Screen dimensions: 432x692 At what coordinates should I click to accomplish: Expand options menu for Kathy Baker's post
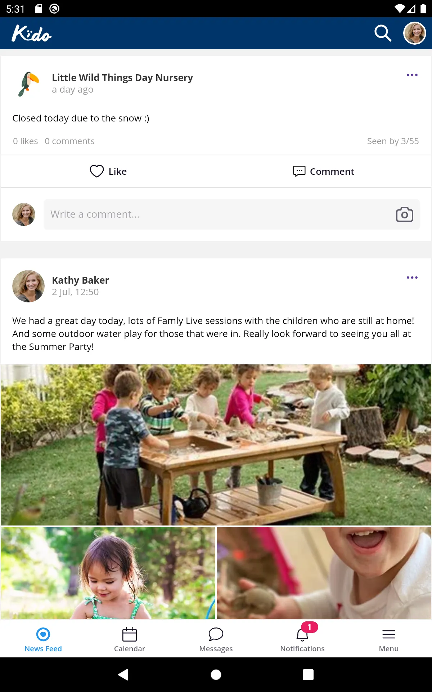click(412, 278)
